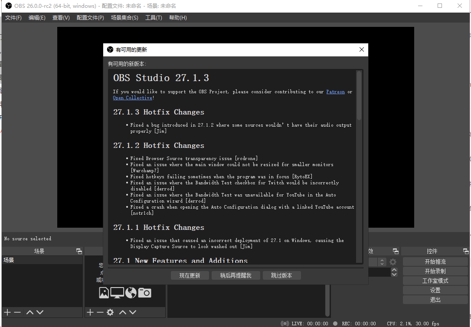Open the 查看(V) menu
This screenshot has width=471, height=327.
pos(61,18)
